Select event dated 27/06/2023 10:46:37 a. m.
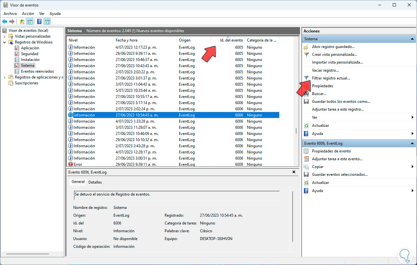 pyautogui.click(x=173, y=60)
